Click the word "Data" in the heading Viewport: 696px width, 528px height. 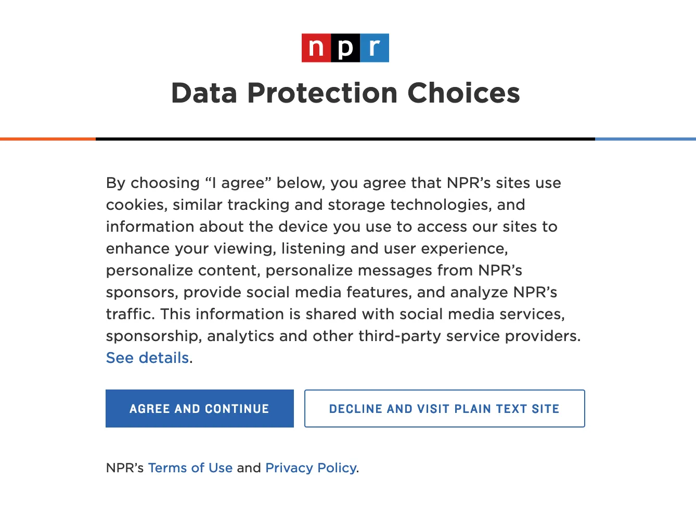(204, 93)
